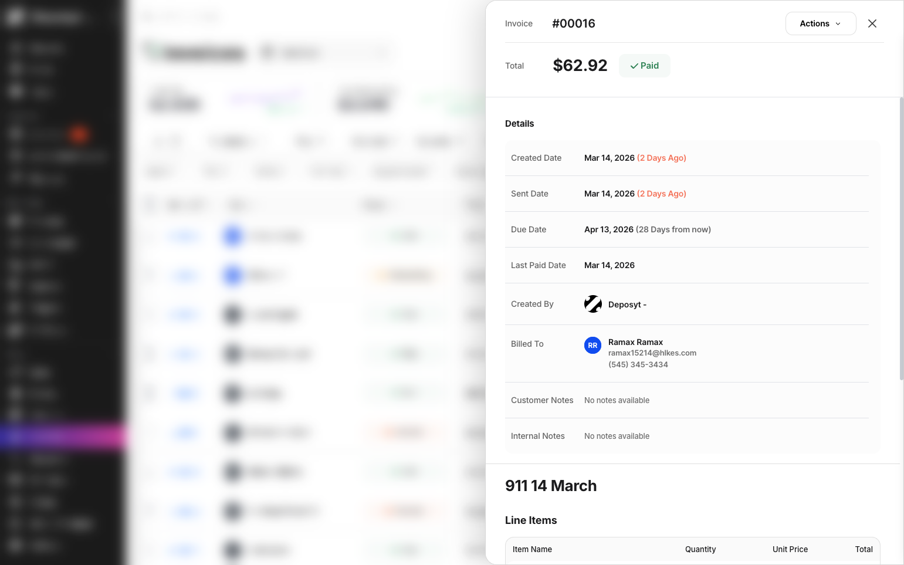Click the '911 14 March' invoice title
Screen dimensions: 904x565
(x=551, y=486)
